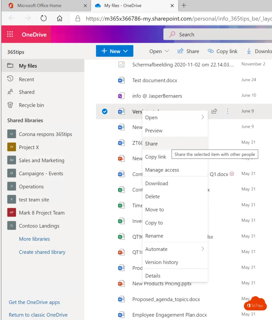
Task: Open Version history from context menu
Action: coord(175,262)
